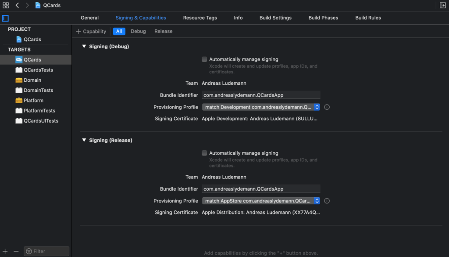Viewport: 449px width, 257px height.
Task: Click the QCardsUITests bundle icon
Action: 19,121
